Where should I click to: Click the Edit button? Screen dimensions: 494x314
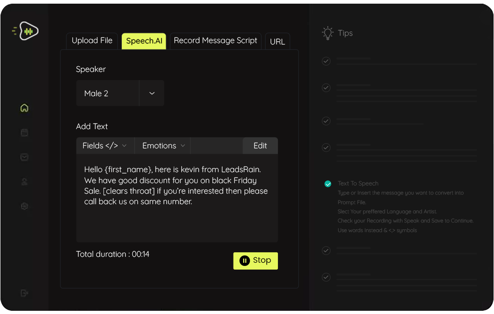260,146
